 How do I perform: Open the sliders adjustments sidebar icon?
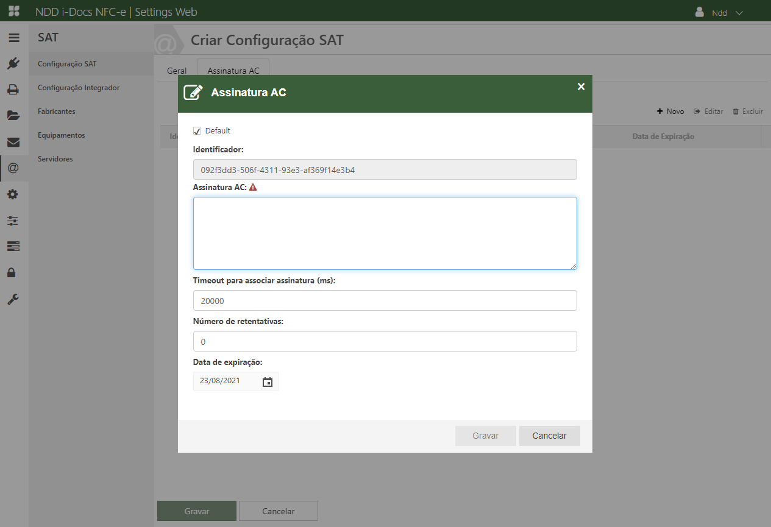pos(13,220)
